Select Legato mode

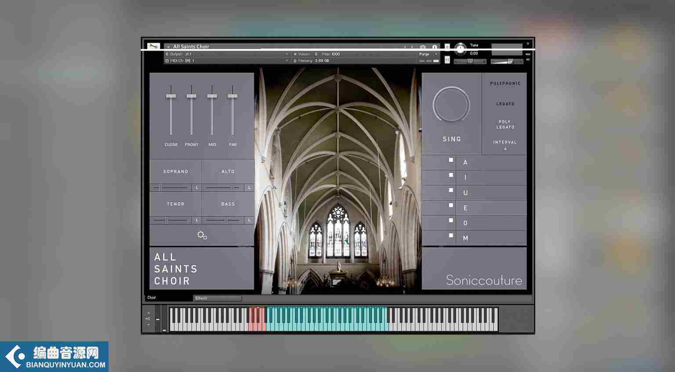(x=505, y=104)
